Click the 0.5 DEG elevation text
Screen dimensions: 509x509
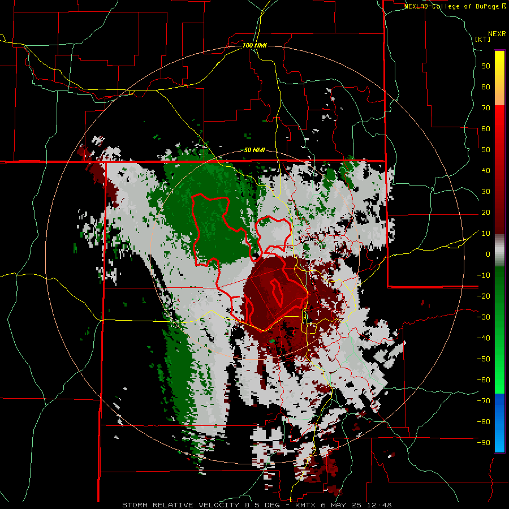262,505
